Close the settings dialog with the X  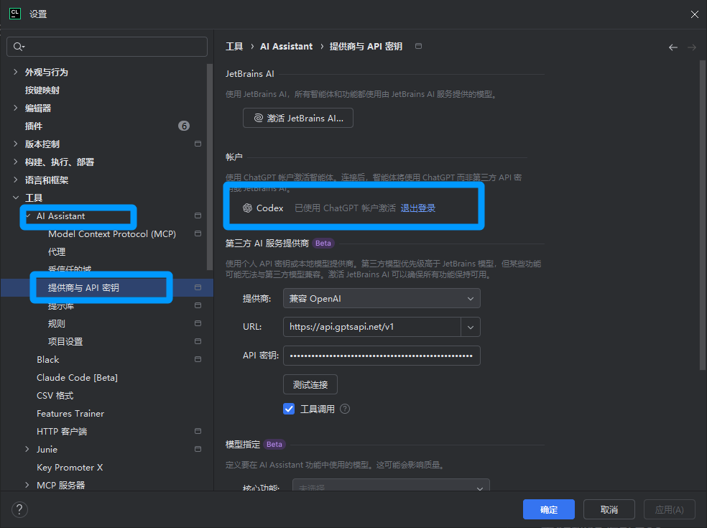pyautogui.click(x=694, y=14)
